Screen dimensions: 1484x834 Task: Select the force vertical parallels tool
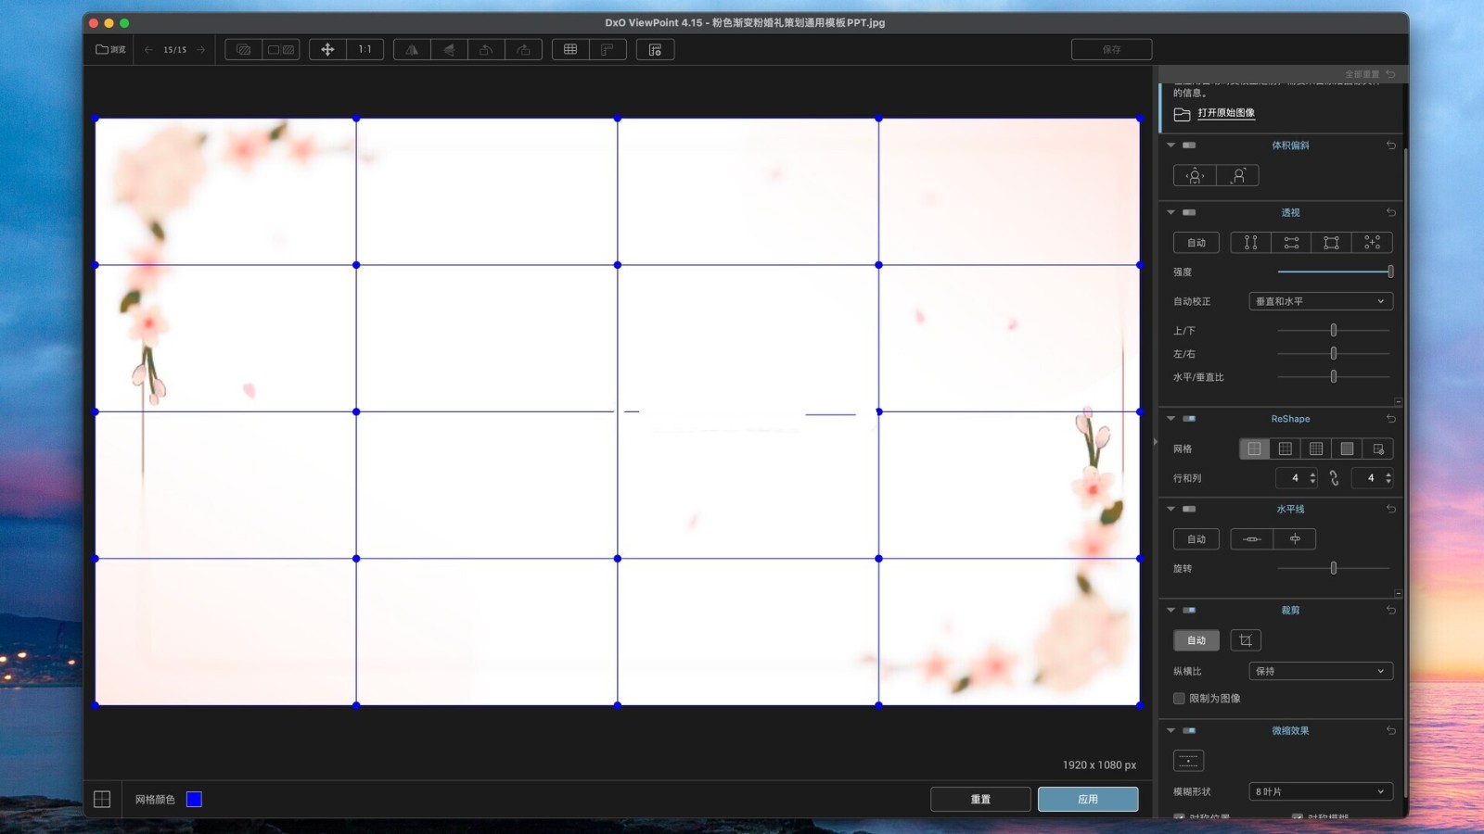click(x=1250, y=243)
